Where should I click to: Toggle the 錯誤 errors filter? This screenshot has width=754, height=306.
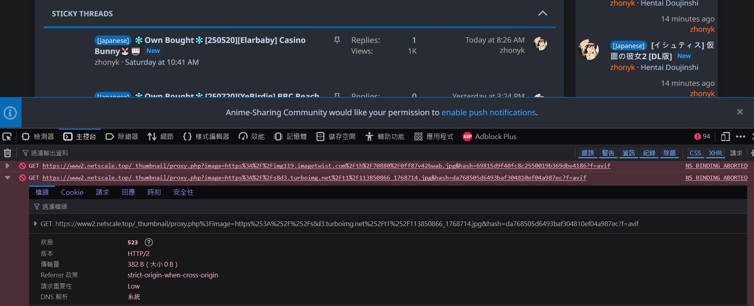tap(588, 153)
